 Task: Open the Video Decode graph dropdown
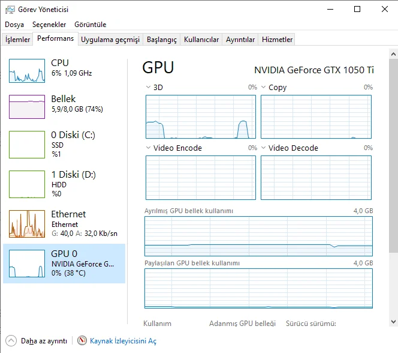(x=264, y=148)
